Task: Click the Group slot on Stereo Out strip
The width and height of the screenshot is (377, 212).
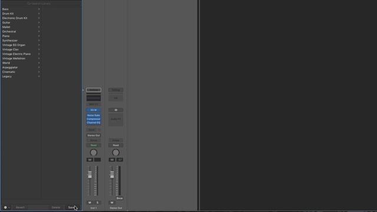Action: tap(115, 140)
